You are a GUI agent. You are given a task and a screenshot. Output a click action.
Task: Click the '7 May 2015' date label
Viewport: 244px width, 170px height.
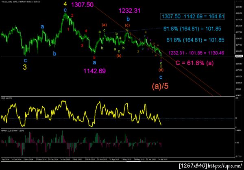pos(126,159)
